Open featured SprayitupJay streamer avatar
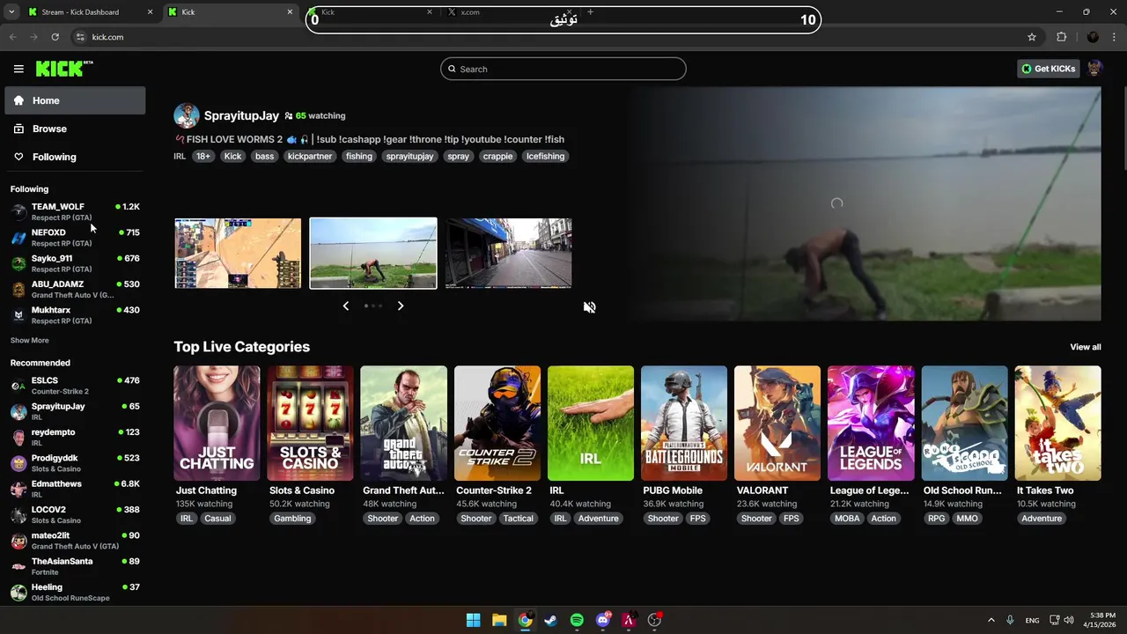1127x634 pixels. 187,115
